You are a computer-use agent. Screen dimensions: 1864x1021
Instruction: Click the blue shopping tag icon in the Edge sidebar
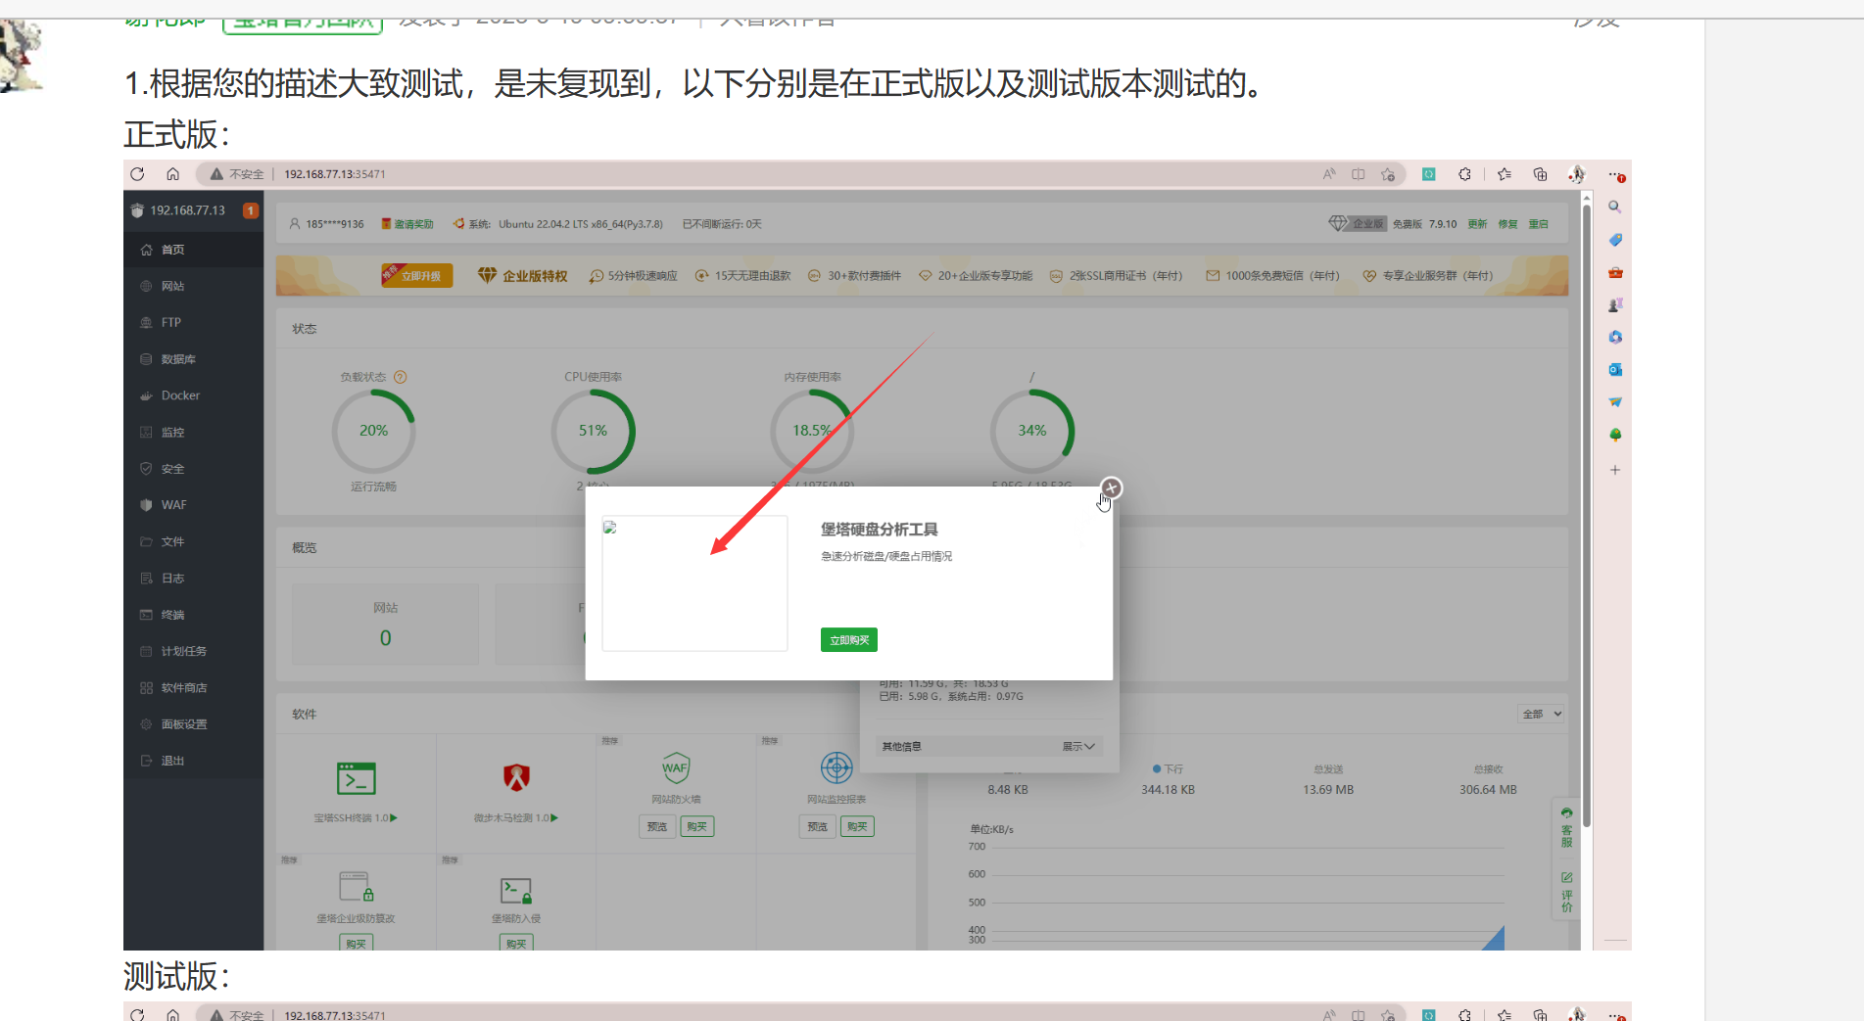[1615, 240]
